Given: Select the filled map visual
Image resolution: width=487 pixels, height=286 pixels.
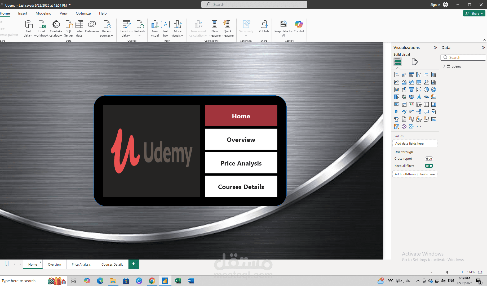Looking at the screenshot, I should tap(411, 97).
